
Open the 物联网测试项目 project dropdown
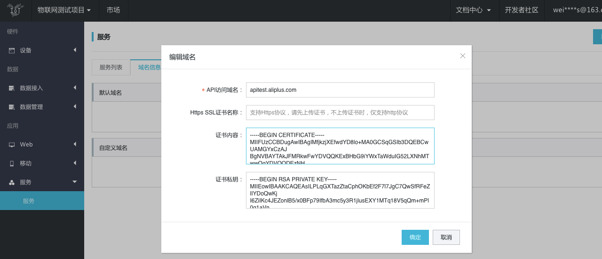click(x=64, y=10)
